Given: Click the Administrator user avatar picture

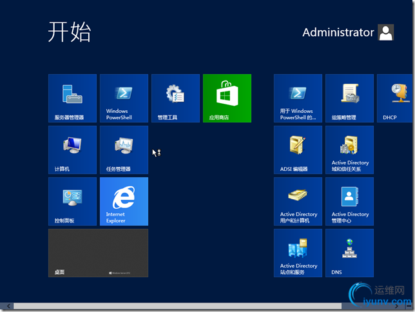Looking at the screenshot, I should [385, 32].
